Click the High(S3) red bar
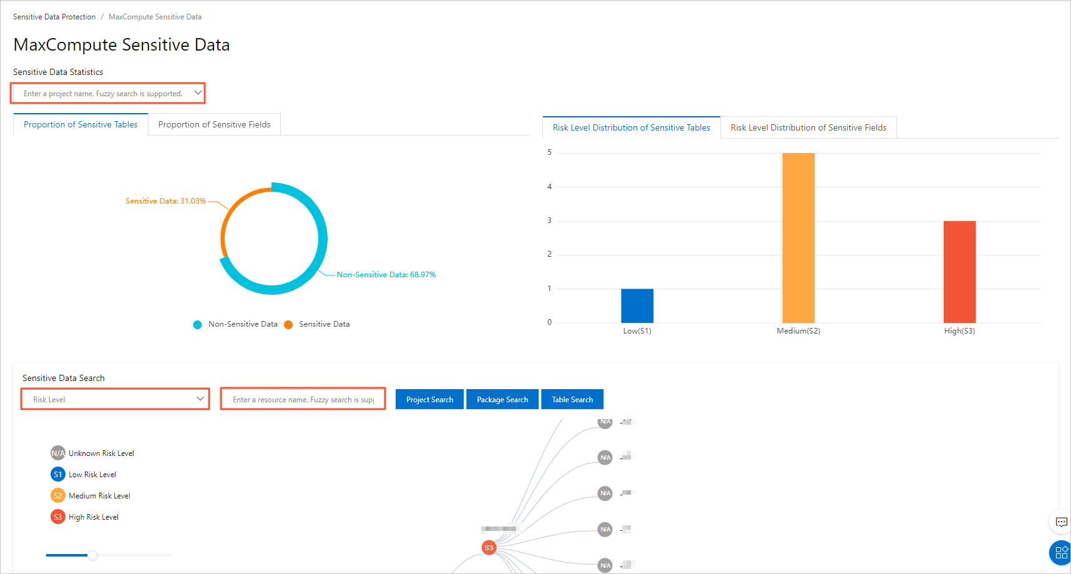Viewport: 1071px width, 574px height. click(x=959, y=272)
